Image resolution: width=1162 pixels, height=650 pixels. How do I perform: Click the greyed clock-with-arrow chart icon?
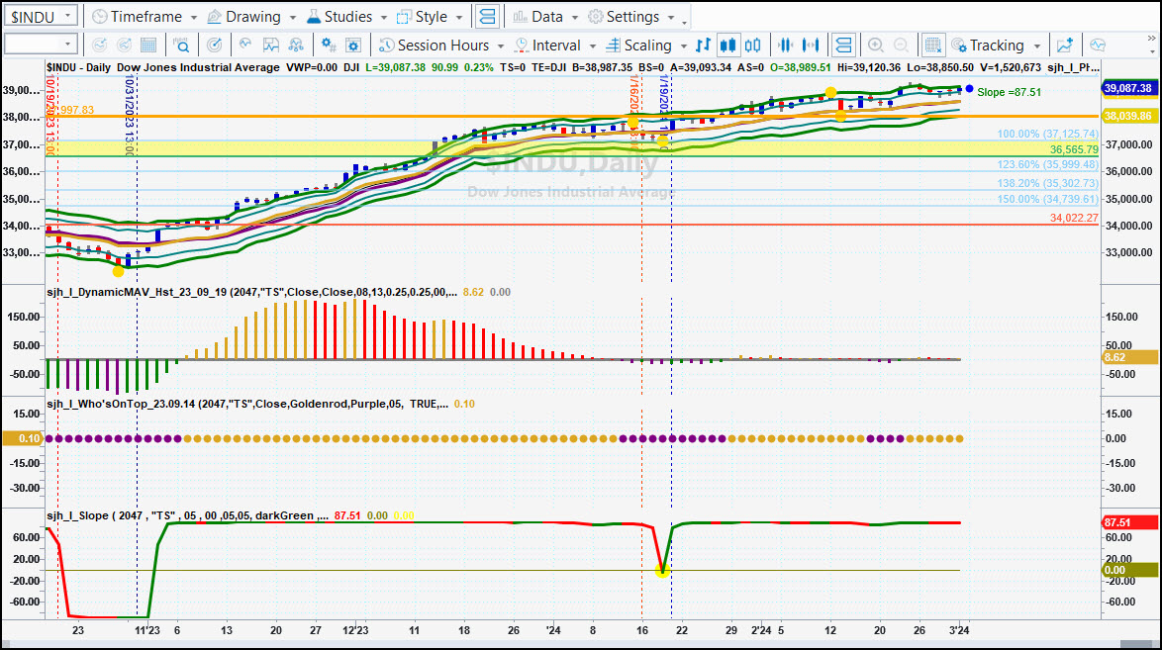coord(124,46)
